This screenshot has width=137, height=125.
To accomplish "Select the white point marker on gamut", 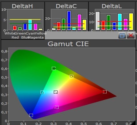I will pyautogui.click(x=55, y=92).
